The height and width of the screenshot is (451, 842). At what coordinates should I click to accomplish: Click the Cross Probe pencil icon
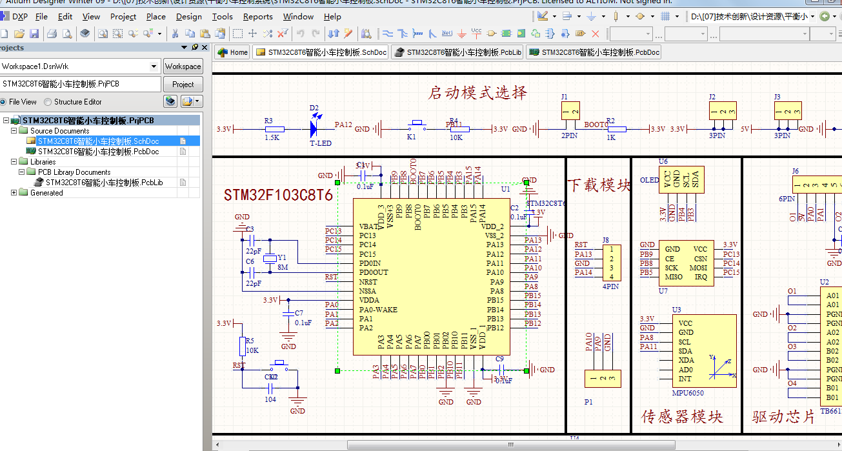[x=348, y=33]
